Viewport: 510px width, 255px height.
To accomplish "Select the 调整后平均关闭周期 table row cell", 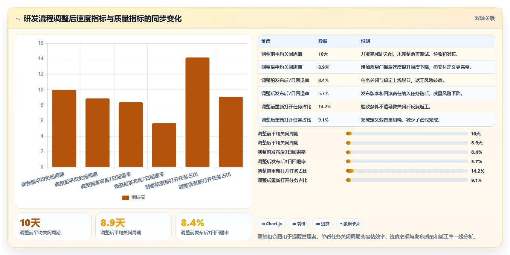I will [x=282, y=67].
